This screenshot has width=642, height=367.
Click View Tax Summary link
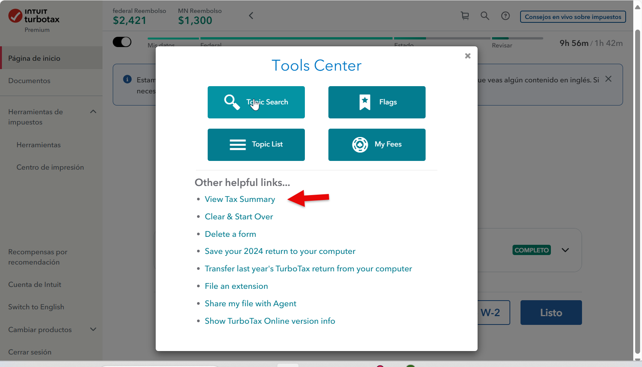tap(240, 199)
